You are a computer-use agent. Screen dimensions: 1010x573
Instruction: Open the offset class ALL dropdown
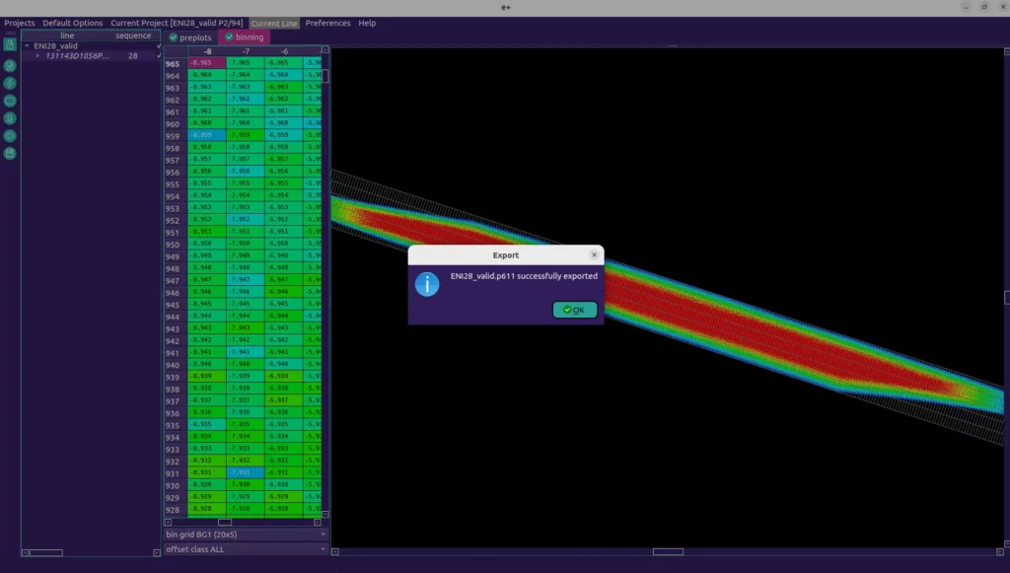pos(246,549)
